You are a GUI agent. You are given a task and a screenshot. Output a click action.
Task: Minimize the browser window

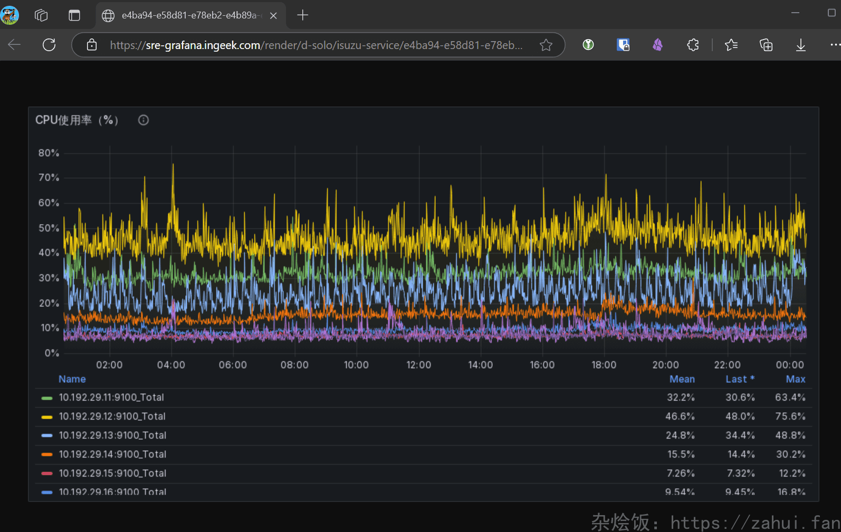coord(795,13)
